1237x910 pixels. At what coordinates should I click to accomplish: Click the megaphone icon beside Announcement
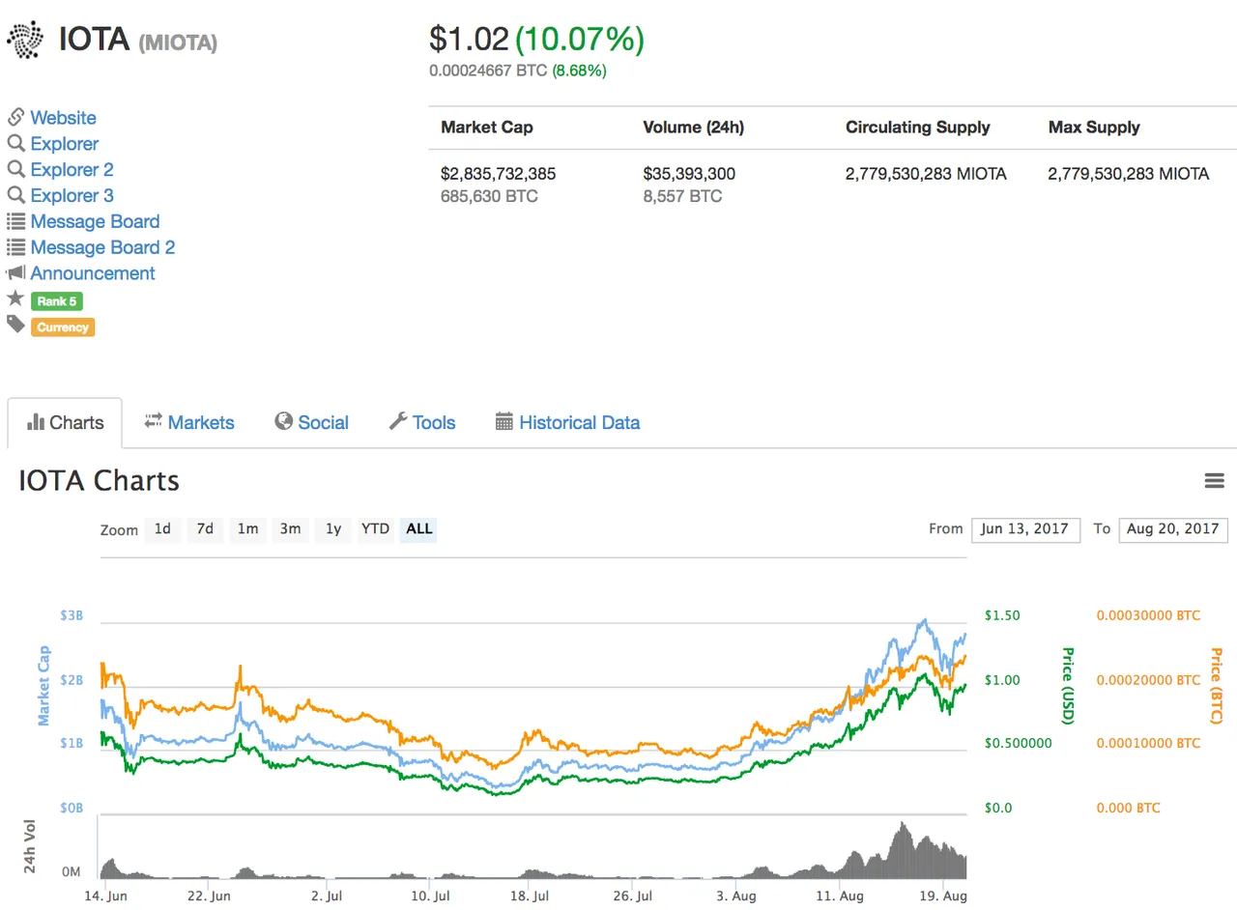point(15,273)
